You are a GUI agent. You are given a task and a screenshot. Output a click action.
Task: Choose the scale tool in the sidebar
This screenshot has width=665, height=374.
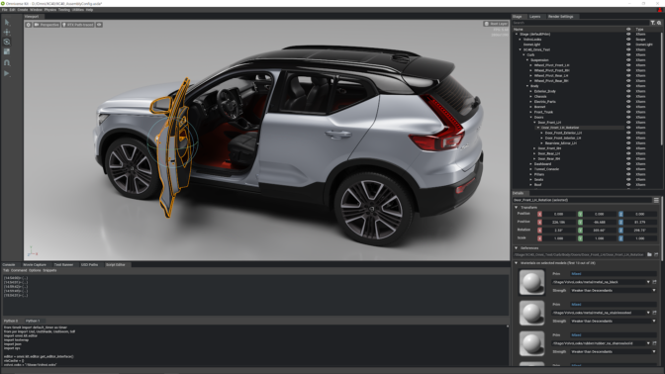pos(7,51)
